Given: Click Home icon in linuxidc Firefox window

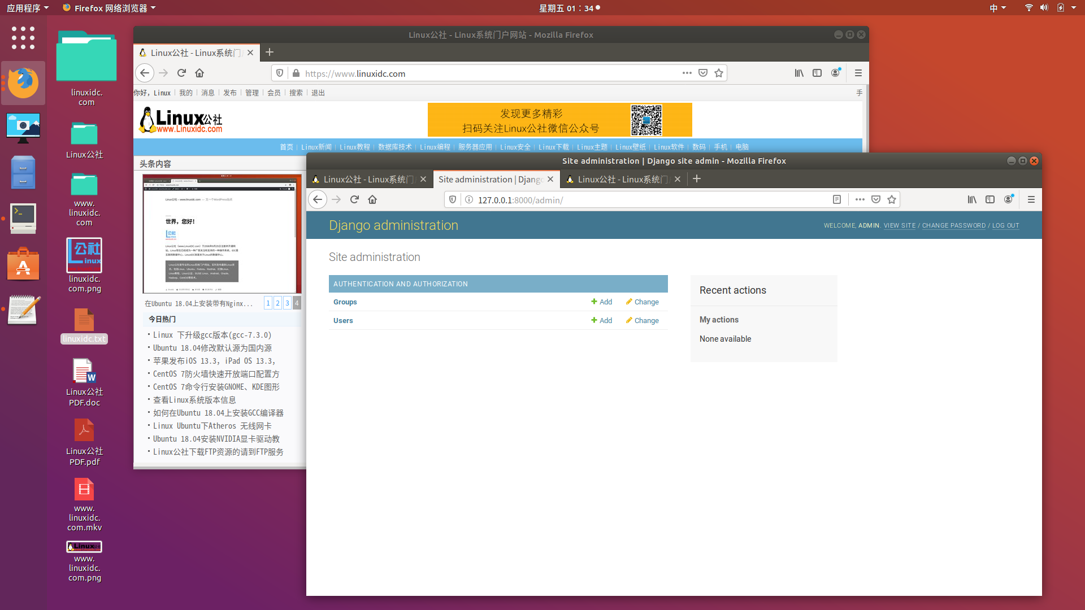Looking at the screenshot, I should click(x=199, y=73).
